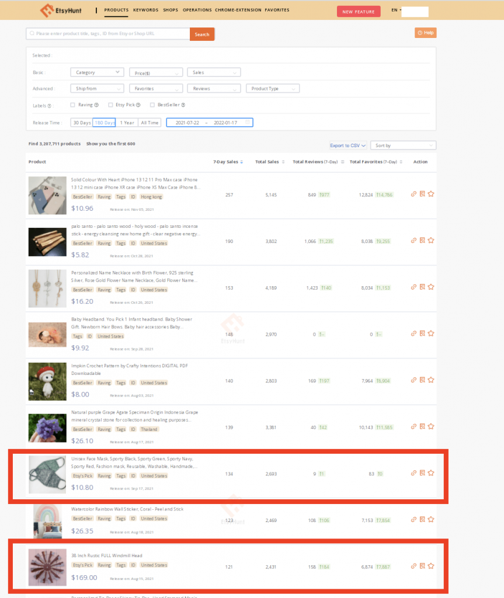Click the Search button
Image resolution: width=504 pixels, height=598 pixels.
coord(201,34)
